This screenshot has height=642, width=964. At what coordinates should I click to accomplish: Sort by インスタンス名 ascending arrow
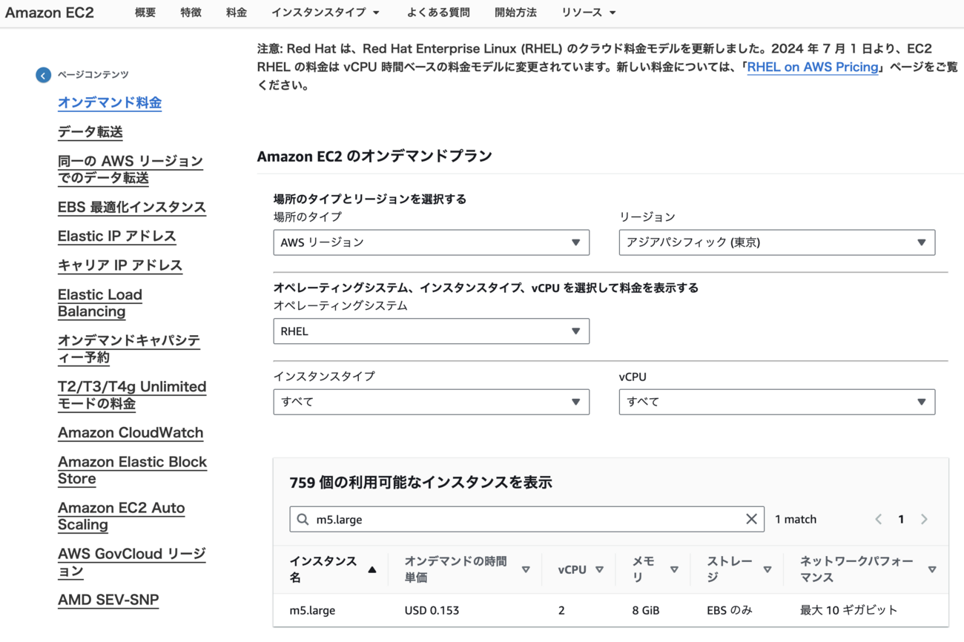(x=372, y=569)
